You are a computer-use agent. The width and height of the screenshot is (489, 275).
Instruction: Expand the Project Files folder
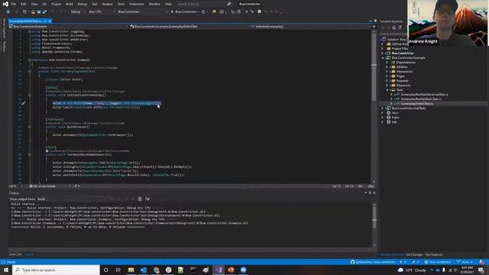click(383, 49)
